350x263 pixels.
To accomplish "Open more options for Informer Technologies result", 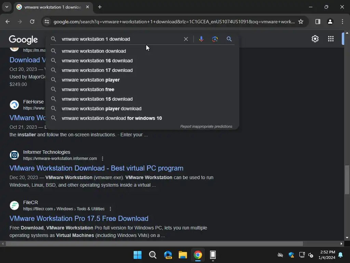I will tap(103, 159).
